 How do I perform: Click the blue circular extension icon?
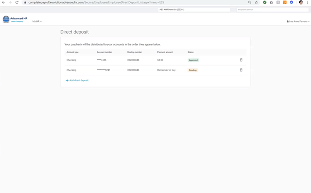tap(291, 2)
